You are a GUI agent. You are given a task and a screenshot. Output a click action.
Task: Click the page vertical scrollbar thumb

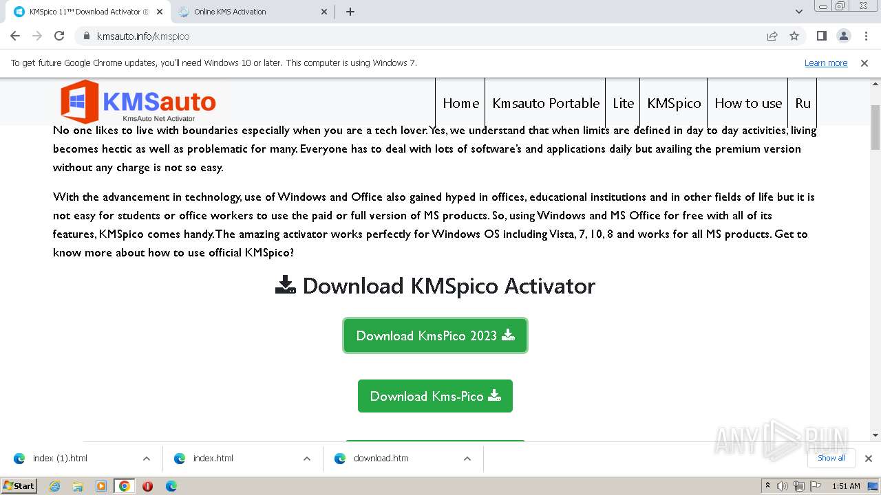coord(875,127)
